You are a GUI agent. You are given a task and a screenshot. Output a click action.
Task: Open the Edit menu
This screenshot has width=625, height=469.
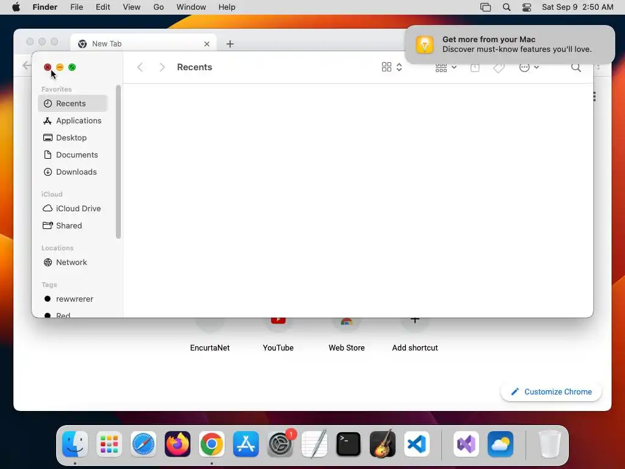click(103, 7)
